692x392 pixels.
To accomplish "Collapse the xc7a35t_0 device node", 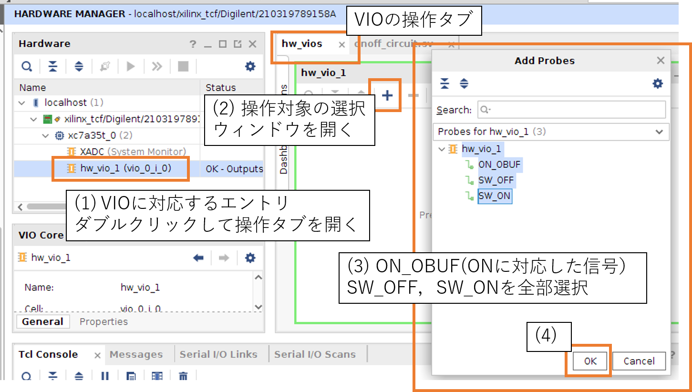I will coord(46,135).
